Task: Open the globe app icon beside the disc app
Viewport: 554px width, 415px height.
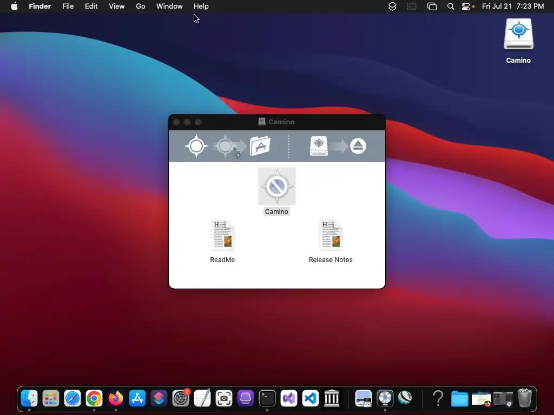Action: [405, 397]
